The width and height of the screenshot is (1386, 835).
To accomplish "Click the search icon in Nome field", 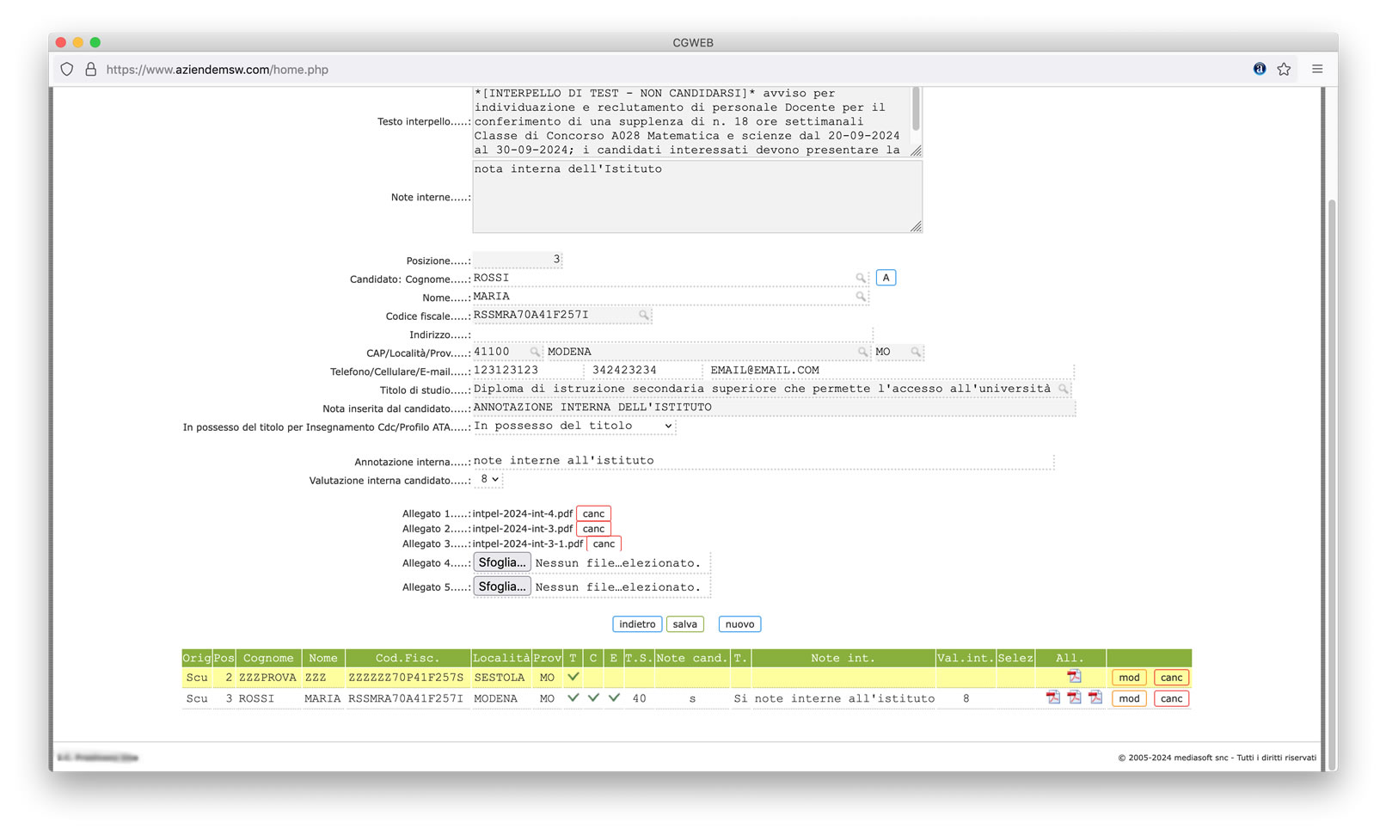I will pos(861,297).
